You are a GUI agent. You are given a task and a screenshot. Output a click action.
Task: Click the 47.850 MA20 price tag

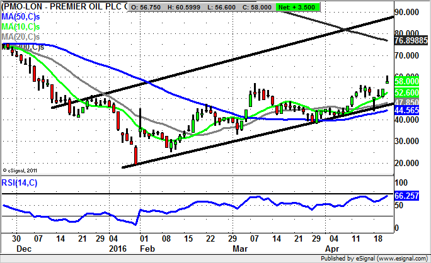coord(406,101)
